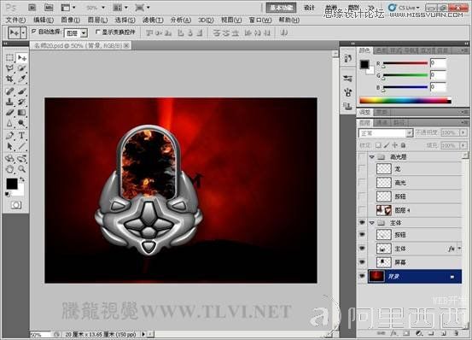Select the 3D Object Rotate tool

pos(9,158)
